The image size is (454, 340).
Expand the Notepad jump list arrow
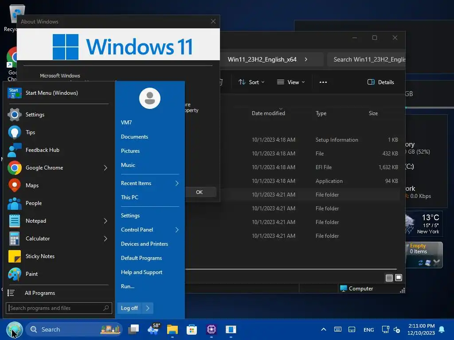coord(106,221)
